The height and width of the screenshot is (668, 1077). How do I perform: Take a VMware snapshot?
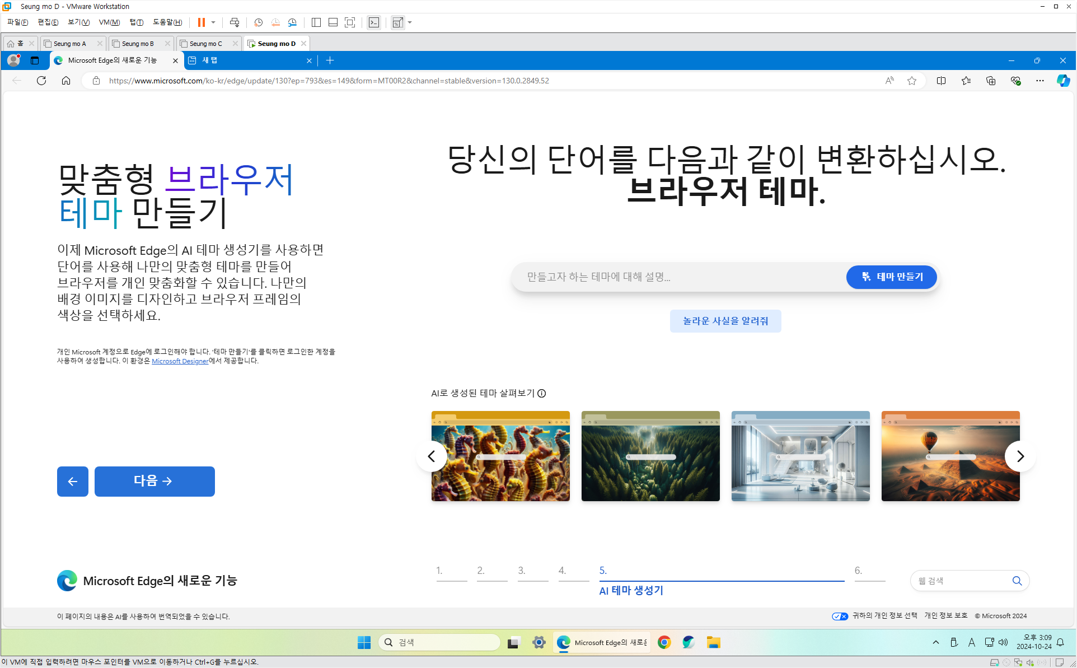pos(258,22)
